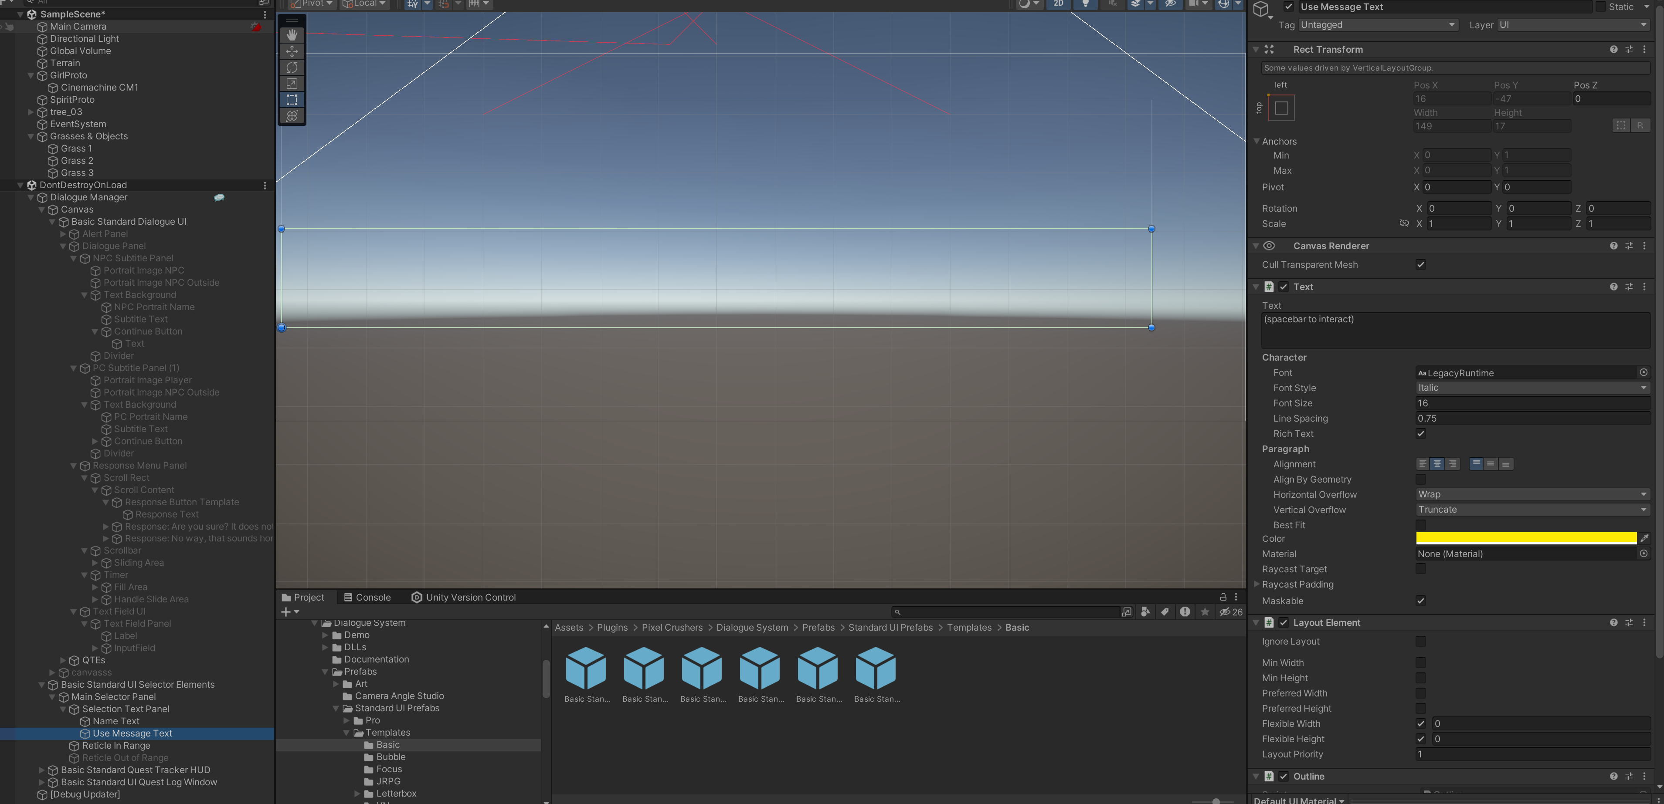Collapse the Dialogue Manager tree node
1664x804 pixels.
pyautogui.click(x=31, y=198)
